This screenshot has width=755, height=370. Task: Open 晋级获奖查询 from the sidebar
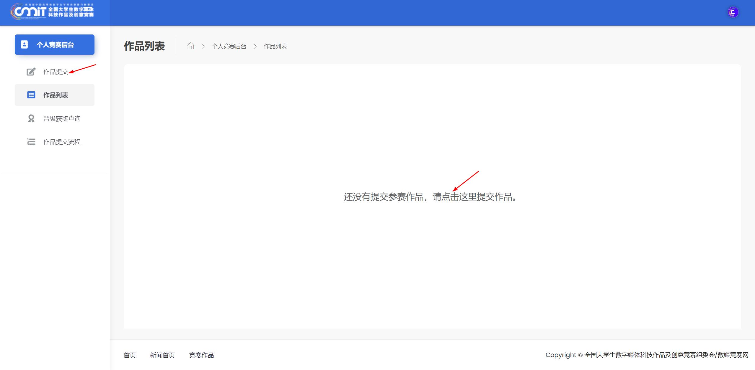(62, 118)
